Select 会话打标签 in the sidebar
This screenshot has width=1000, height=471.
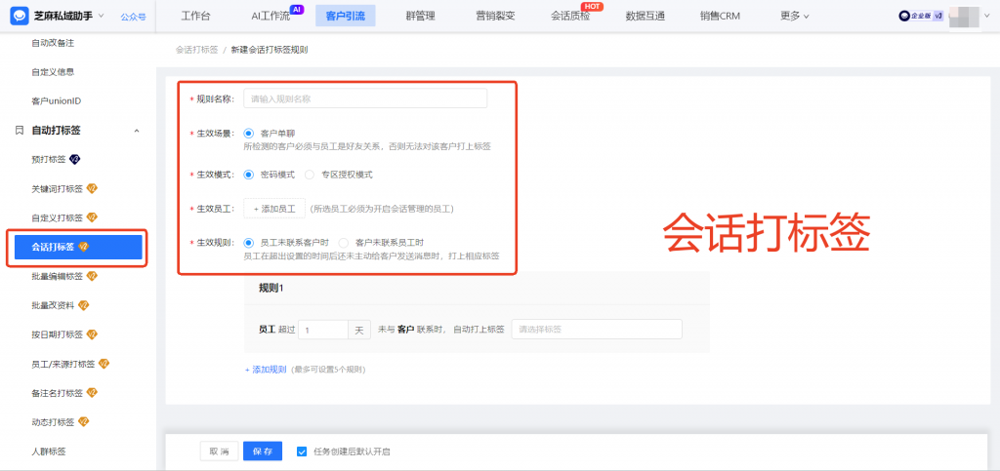pyautogui.click(x=77, y=247)
